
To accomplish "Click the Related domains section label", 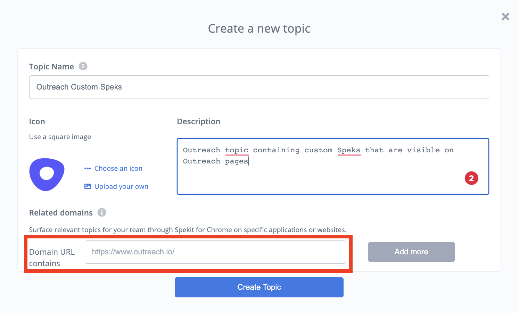I will coord(61,213).
